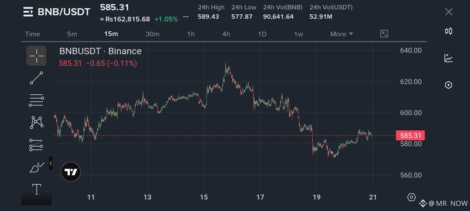Expand the More timeframes dropdown
The width and height of the screenshot is (470, 211).
(342, 34)
